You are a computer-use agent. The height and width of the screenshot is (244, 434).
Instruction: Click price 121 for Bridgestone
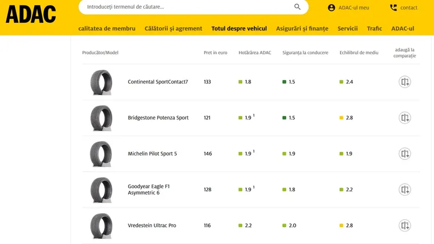pos(207,118)
